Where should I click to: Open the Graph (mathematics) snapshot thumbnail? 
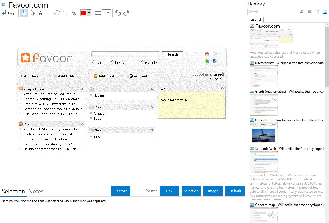click(x=264, y=105)
